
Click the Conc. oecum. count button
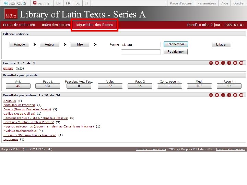click(x=170, y=86)
